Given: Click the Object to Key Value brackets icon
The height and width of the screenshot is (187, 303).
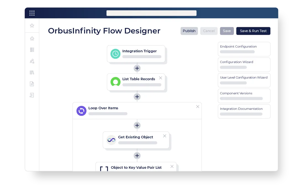Looking at the screenshot, I should 104,169.
